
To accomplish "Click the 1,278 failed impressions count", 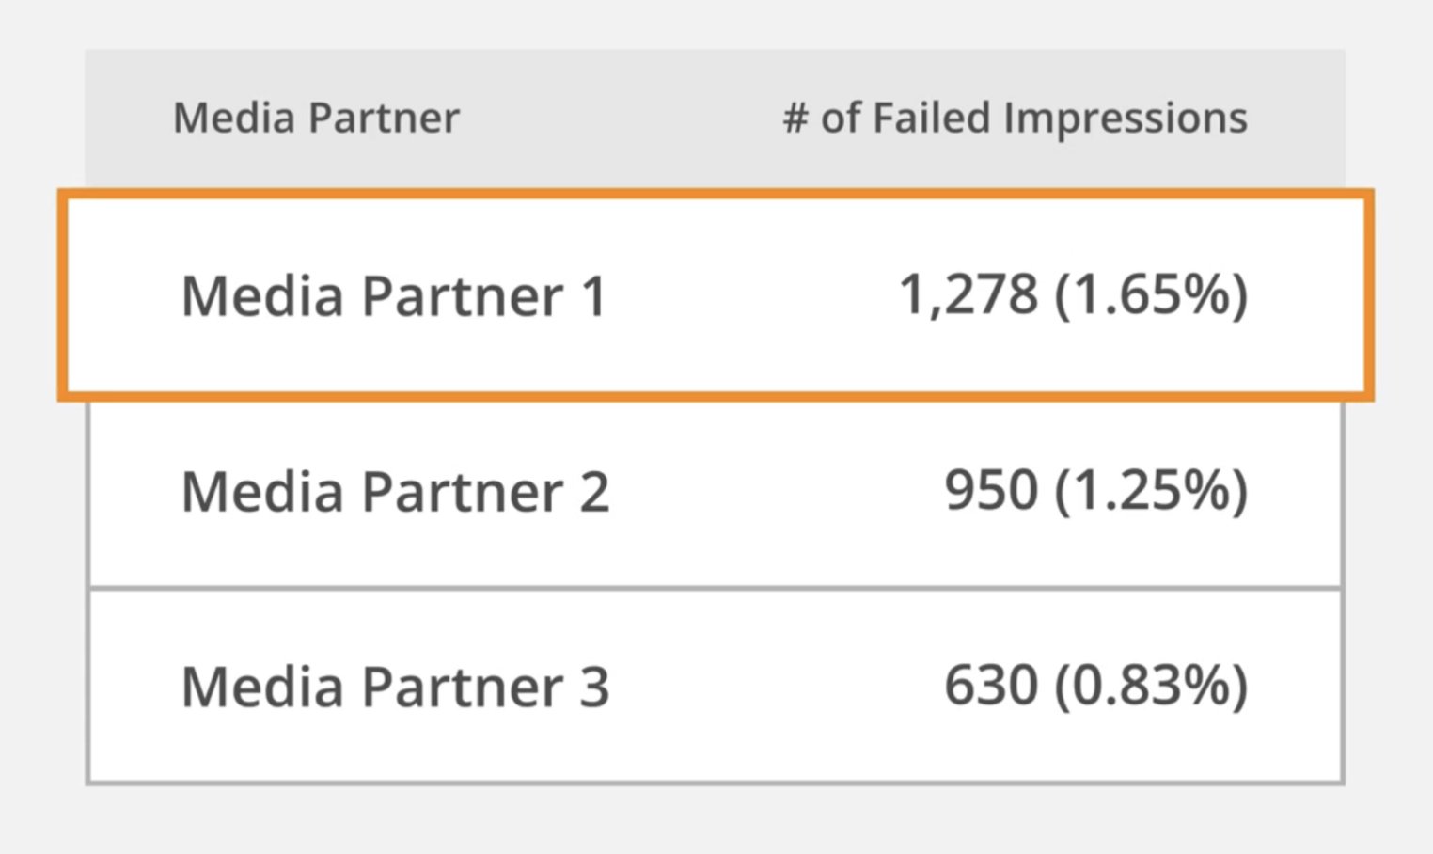I will (x=968, y=294).
